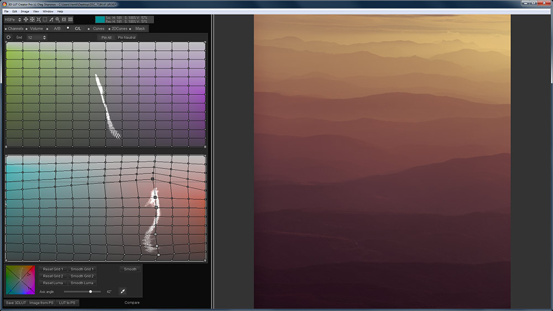This screenshot has width=553, height=311.
Task: Activate the magnifier zoom tool
Action: coord(58,19)
